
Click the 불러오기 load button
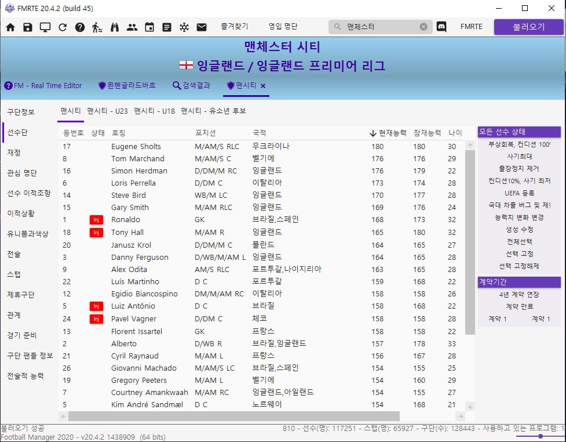pyautogui.click(x=529, y=27)
